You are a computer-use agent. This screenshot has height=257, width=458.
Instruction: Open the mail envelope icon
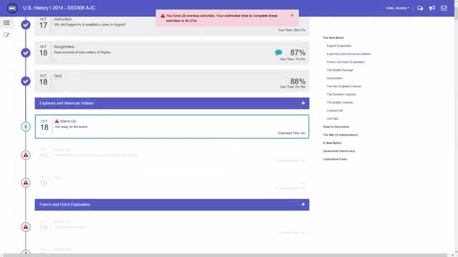coord(444,8)
